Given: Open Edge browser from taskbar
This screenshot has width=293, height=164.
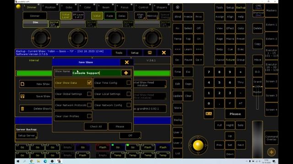Looking at the screenshot, I should pyautogui.click(x=45, y=161).
